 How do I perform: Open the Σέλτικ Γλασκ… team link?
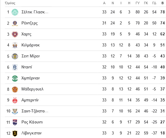(x=35, y=12)
